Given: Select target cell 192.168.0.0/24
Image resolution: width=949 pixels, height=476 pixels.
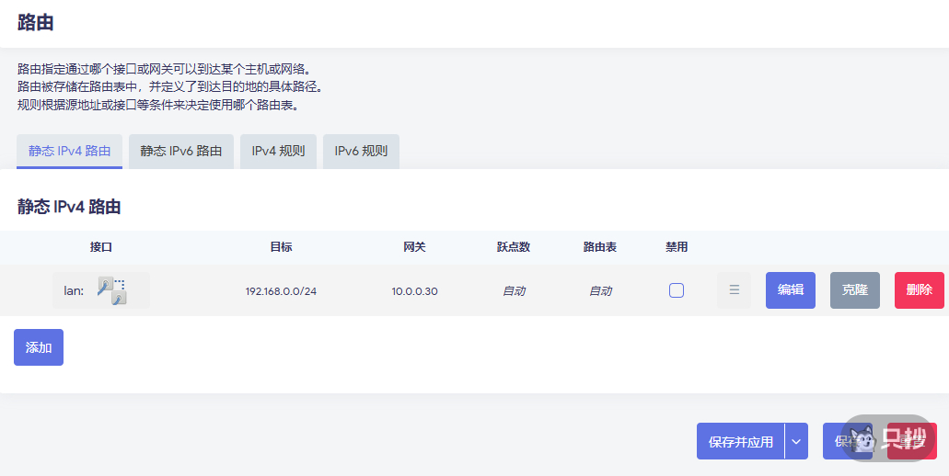Looking at the screenshot, I should tap(281, 291).
